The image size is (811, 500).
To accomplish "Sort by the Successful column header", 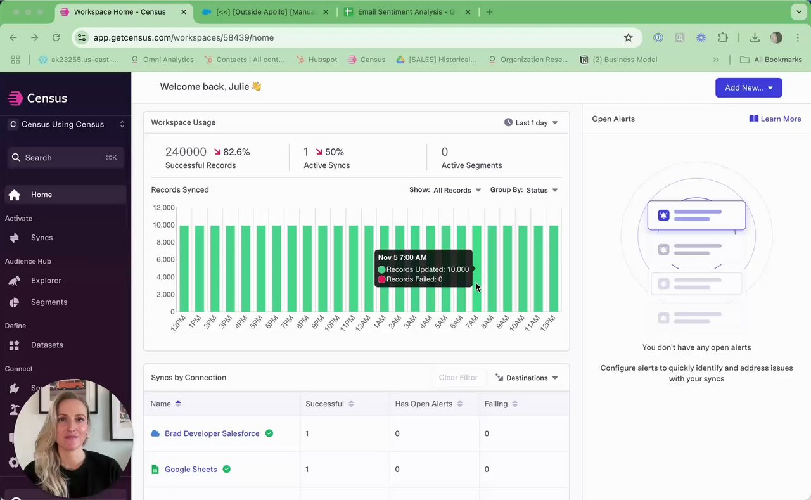I will pyautogui.click(x=329, y=404).
